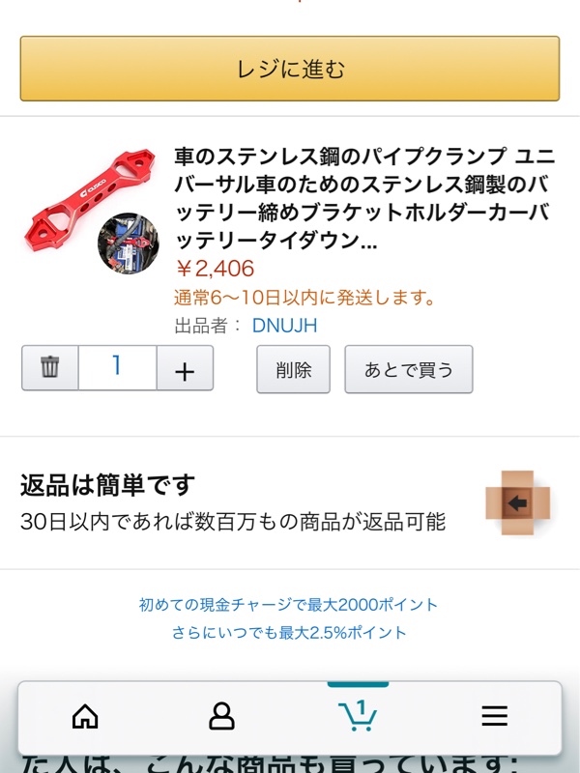Select the quantity field showing 1

[x=117, y=368]
